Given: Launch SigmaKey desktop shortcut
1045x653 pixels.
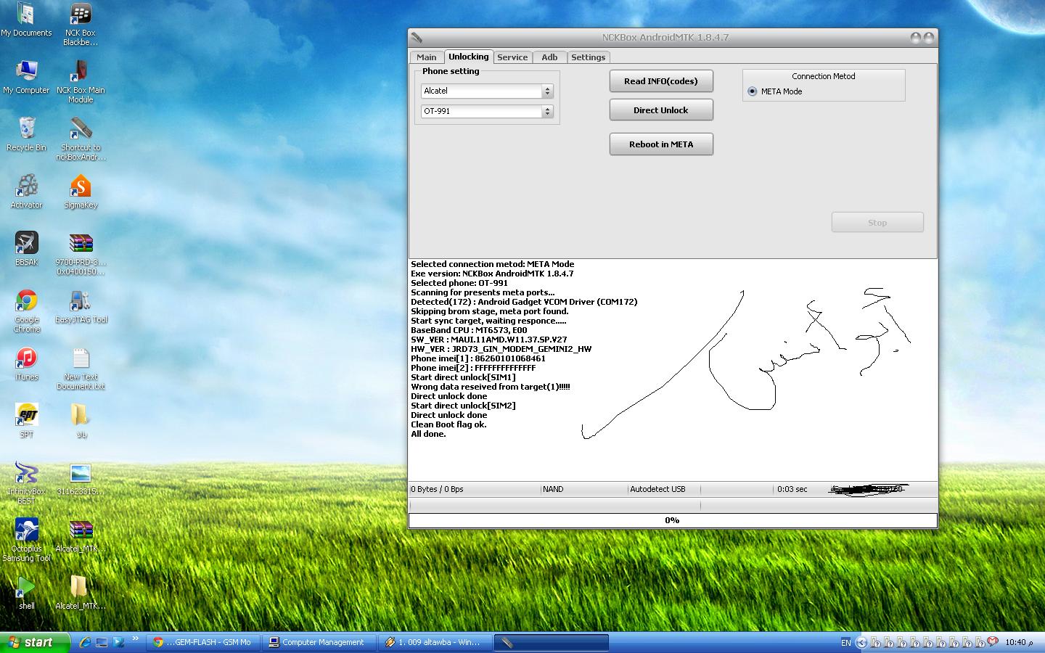Looking at the screenshot, I should pos(80,192).
